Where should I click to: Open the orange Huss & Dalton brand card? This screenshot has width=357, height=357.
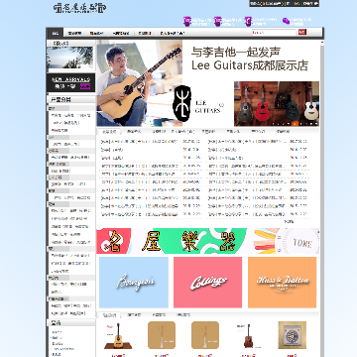pos(283,283)
